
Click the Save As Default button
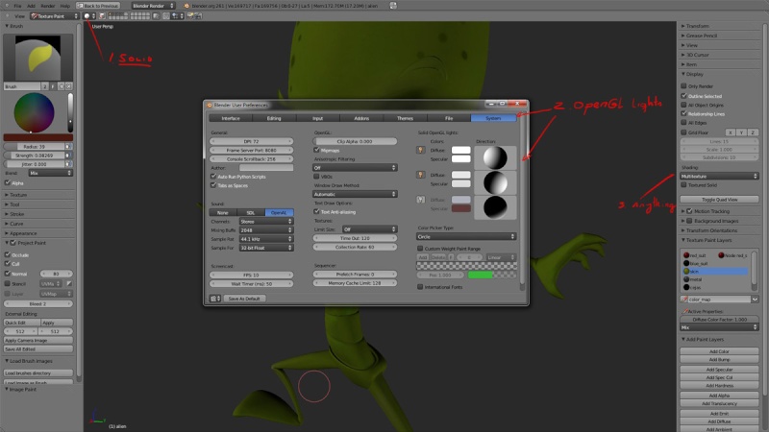tap(244, 299)
